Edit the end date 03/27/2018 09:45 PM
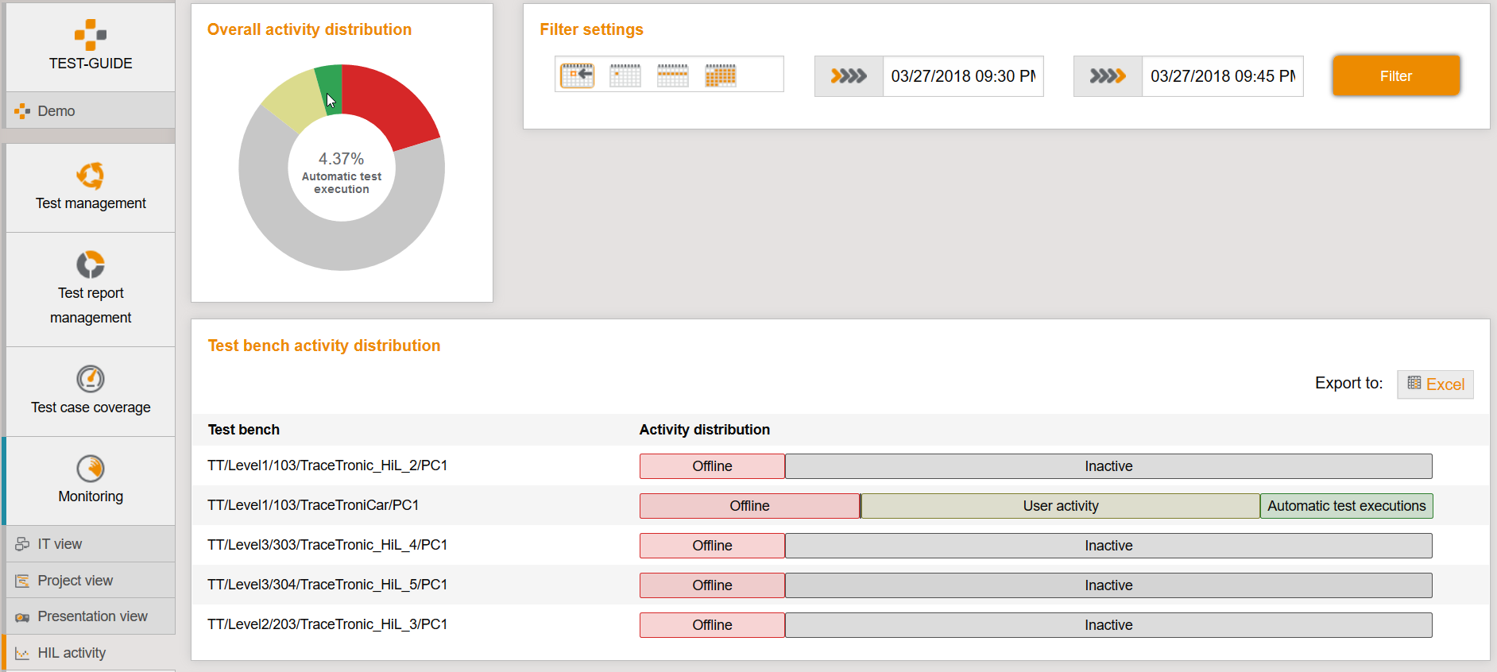The width and height of the screenshot is (1497, 672). pos(1223,76)
